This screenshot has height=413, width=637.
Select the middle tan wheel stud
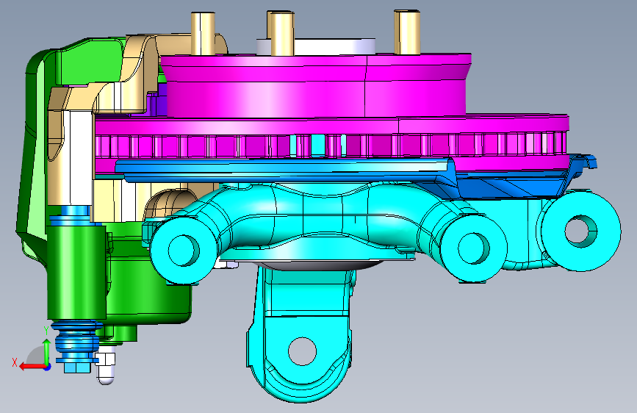click(281, 33)
